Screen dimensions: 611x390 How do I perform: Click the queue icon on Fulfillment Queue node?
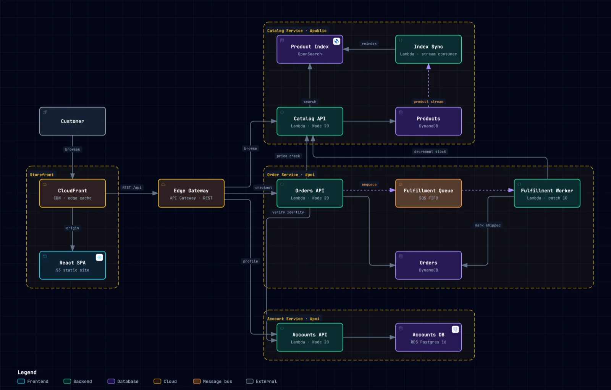[401, 184]
